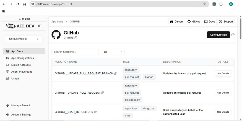Click the 'collaboration' tag
The image size is (242, 121).
click(132, 100)
